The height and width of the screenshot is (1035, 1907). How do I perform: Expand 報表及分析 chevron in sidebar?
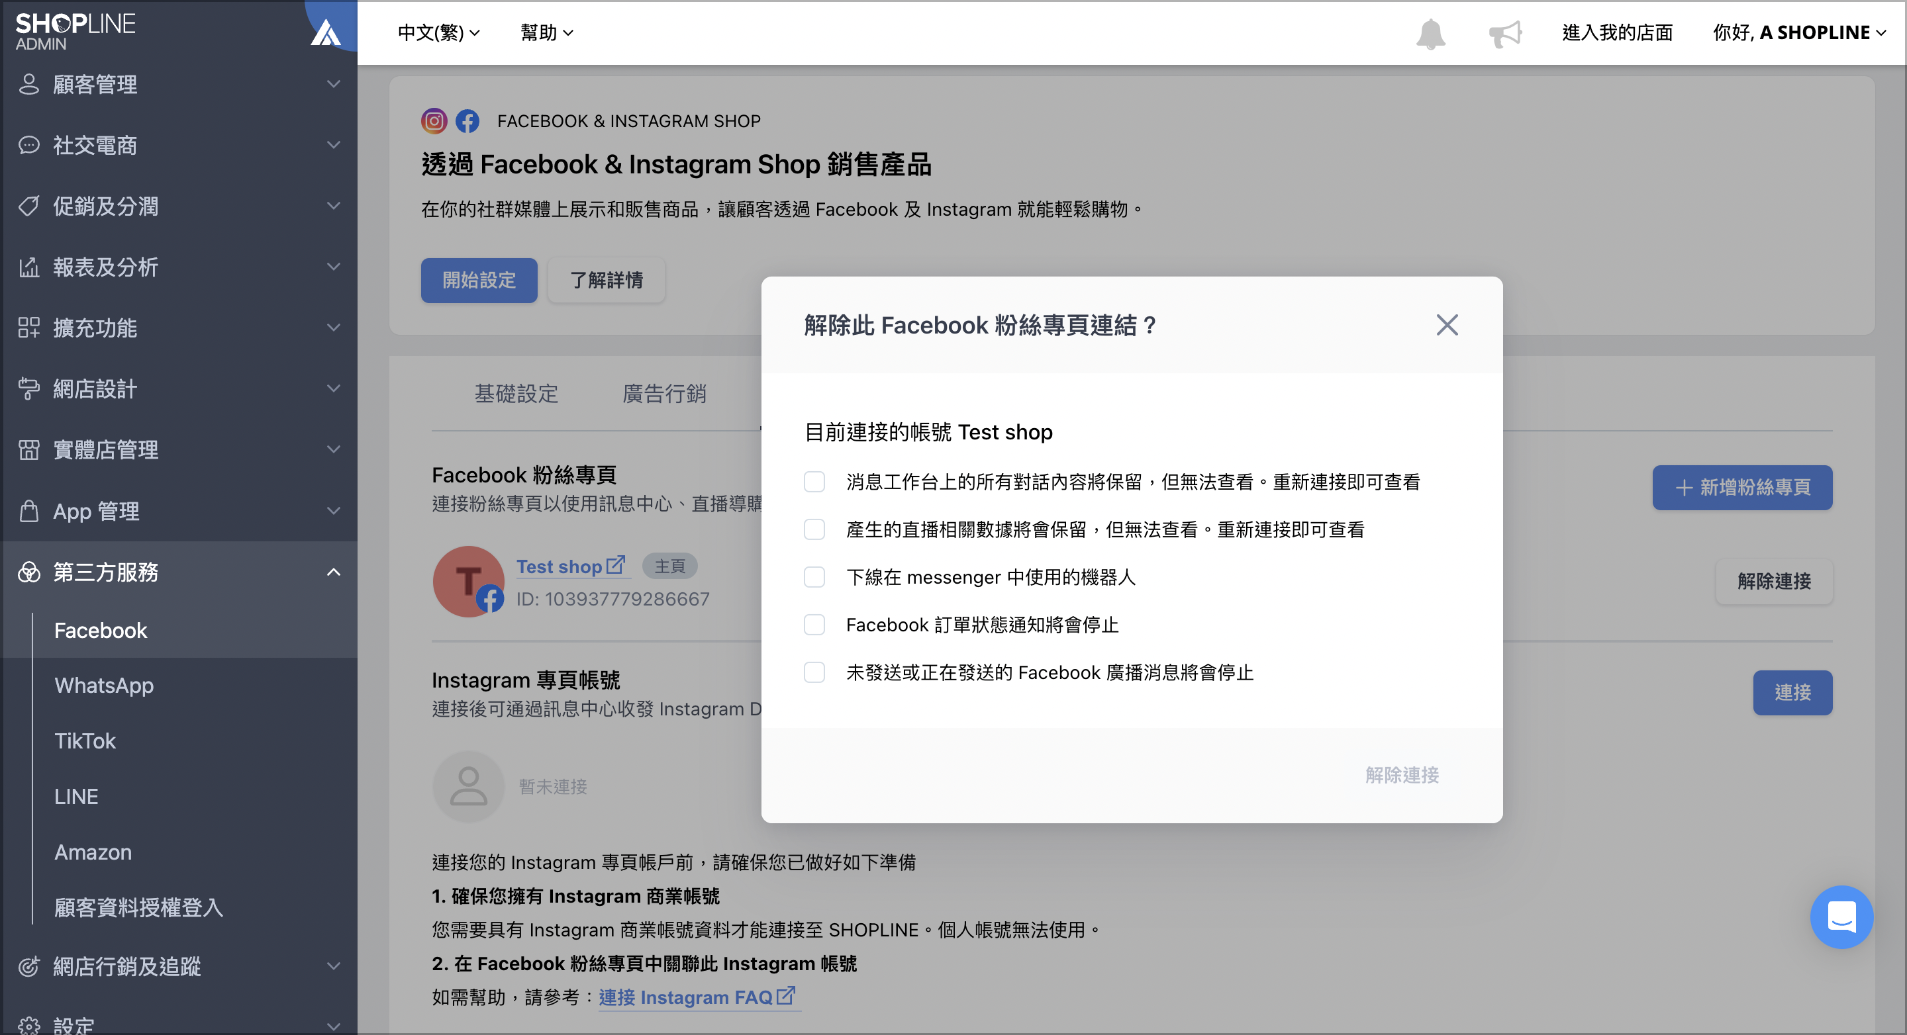[334, 267]
